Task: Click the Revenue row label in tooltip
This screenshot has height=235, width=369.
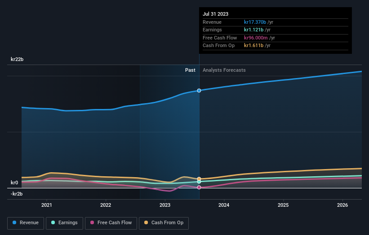Action: tap(212, 22)
